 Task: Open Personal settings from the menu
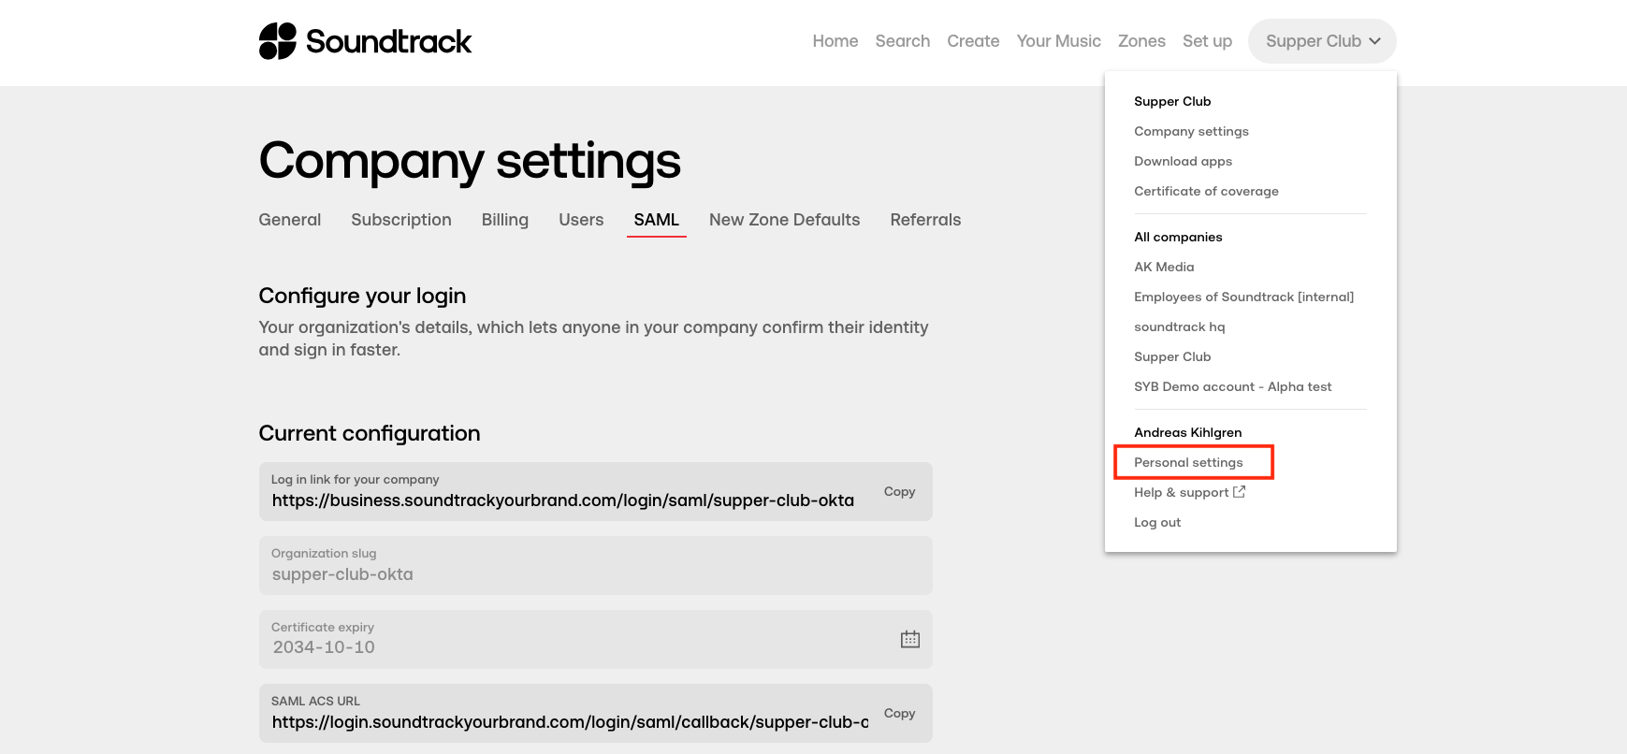(1188, 462)
